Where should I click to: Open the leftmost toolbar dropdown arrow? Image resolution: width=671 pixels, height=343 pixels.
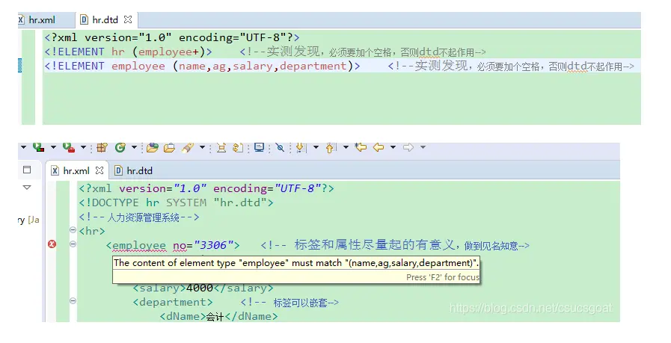point(23,147)
